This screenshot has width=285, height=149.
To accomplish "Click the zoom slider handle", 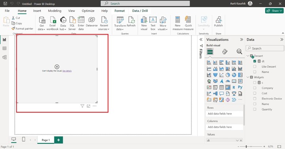I will [246, 147].
